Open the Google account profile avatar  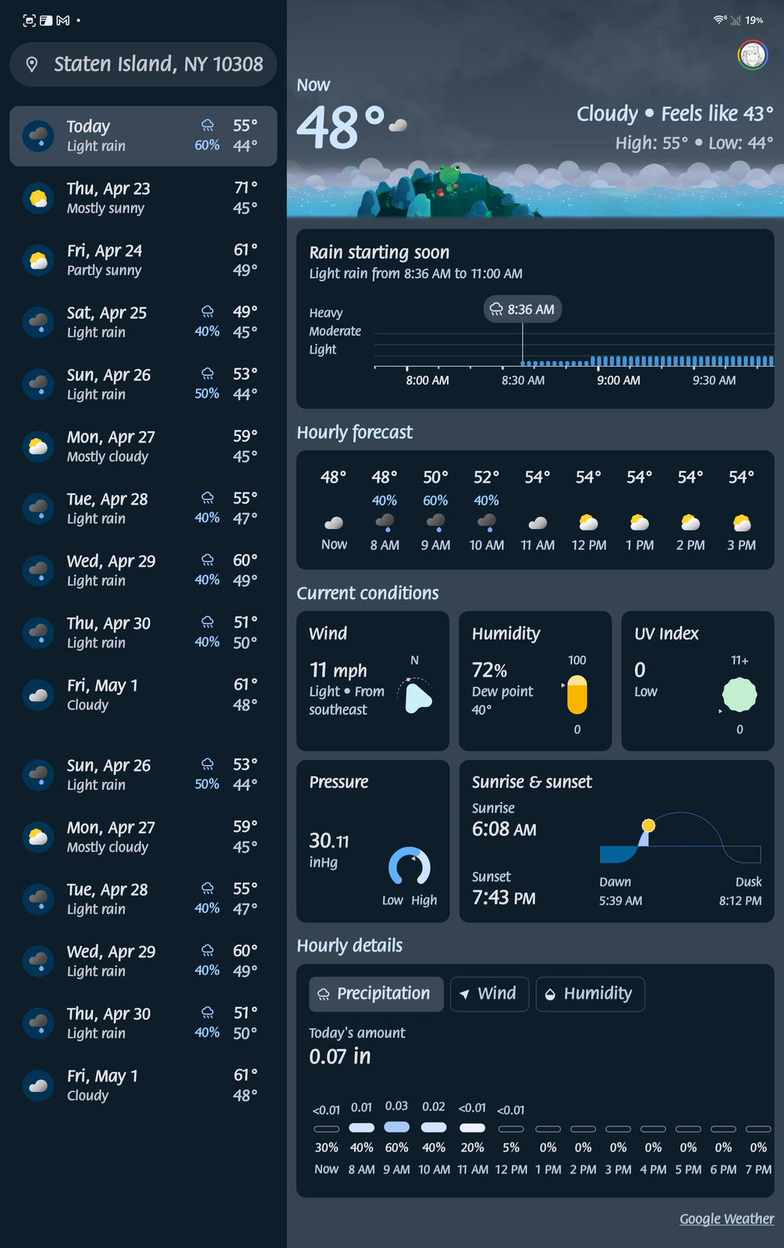752,55
